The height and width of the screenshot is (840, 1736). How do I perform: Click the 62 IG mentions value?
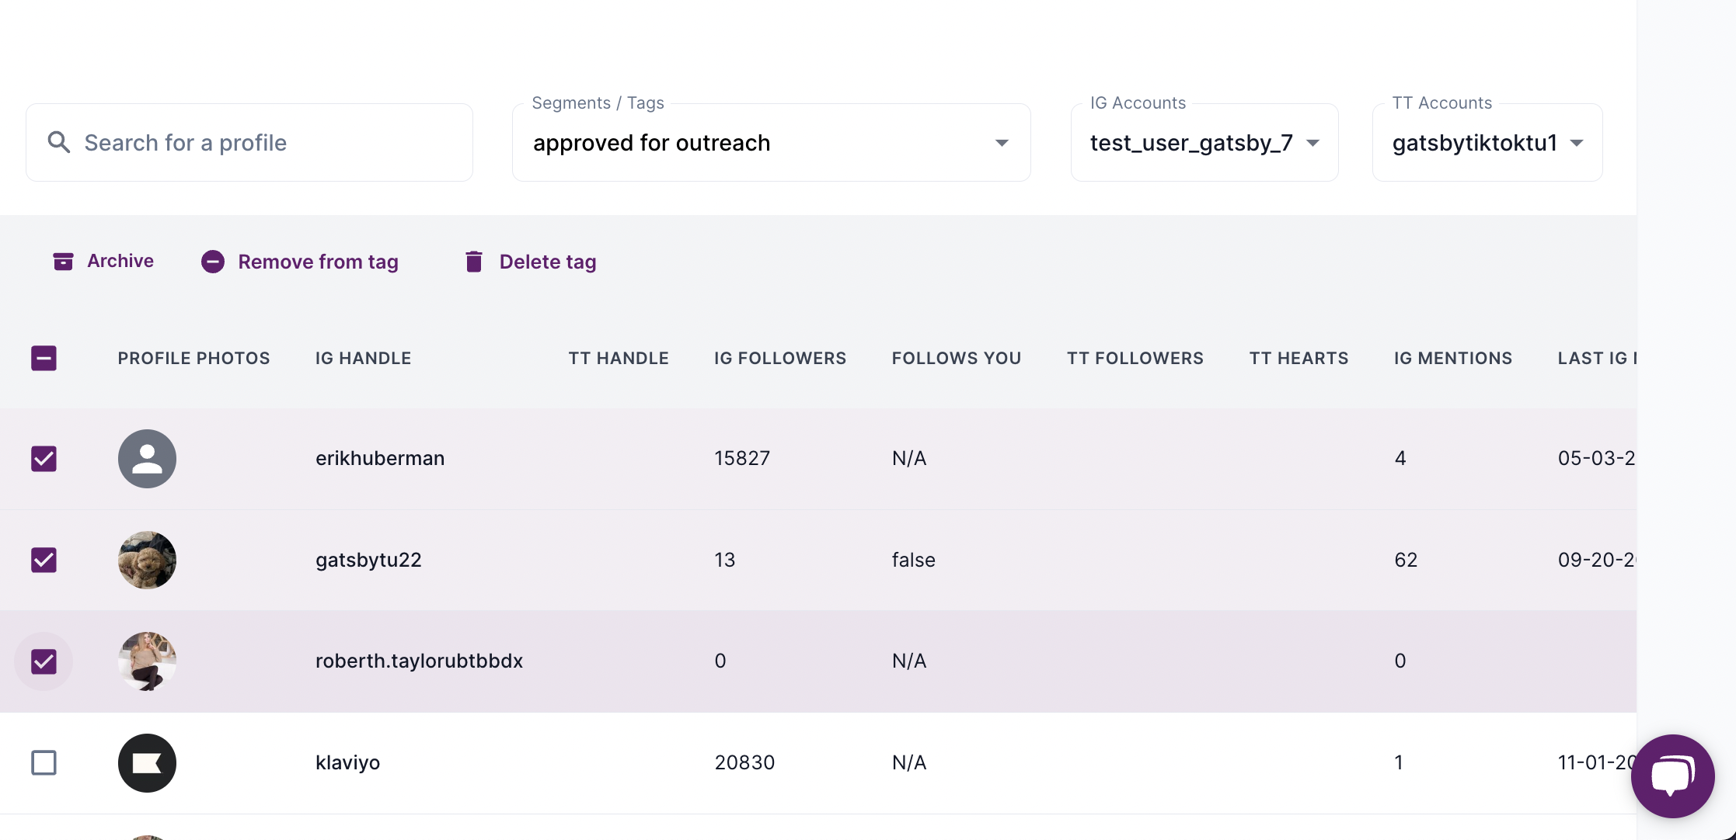point(1406,560)
